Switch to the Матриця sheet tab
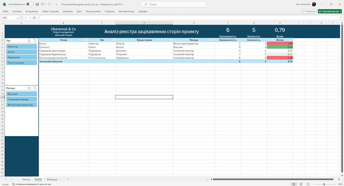 52,179
